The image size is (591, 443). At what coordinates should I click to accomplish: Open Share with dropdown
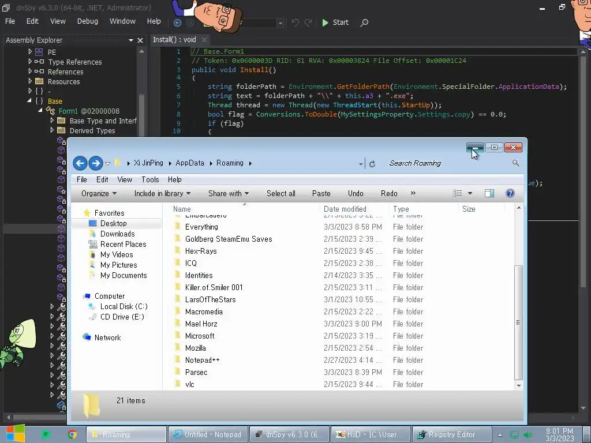coord(229,193)
